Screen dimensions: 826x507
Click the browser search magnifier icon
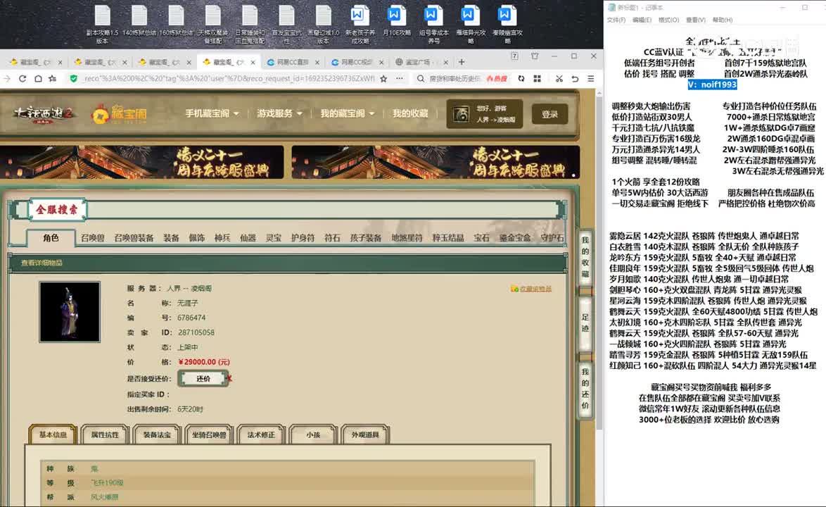coord(420,79)
